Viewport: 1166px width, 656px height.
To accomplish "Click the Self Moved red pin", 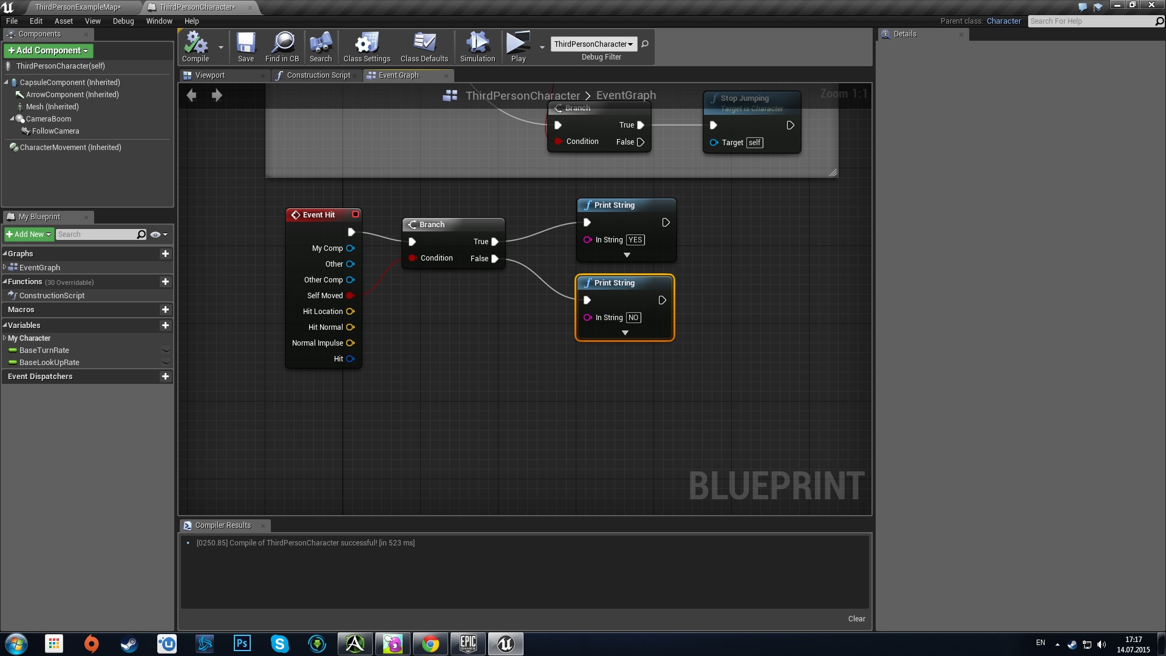I will (x=350, y=296).
